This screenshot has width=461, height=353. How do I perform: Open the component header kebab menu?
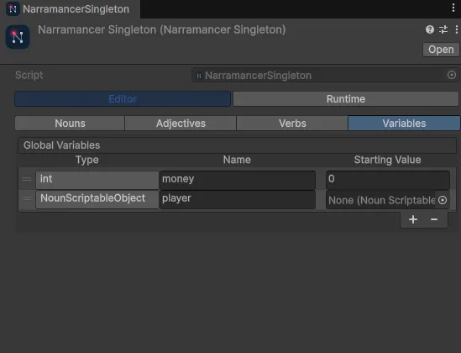coord(456,29)
